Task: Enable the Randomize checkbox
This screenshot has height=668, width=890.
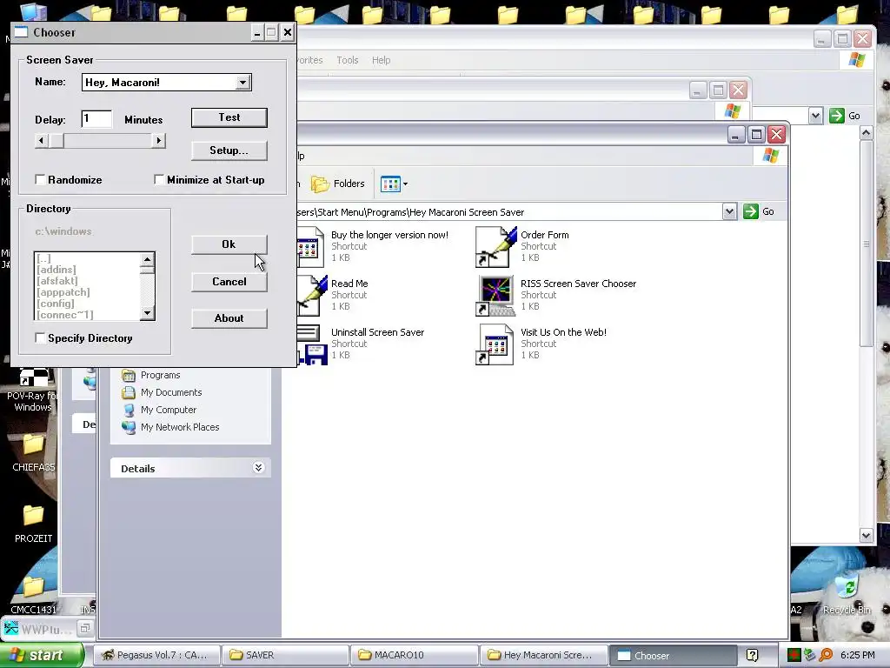Action: (40, 179)
